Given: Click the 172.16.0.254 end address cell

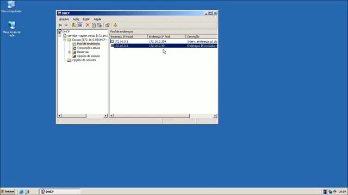Looking at the screenshot, I should 157,41.
